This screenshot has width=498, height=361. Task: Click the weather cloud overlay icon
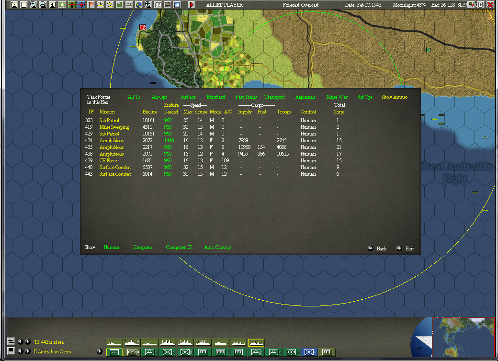coord(177,4)
